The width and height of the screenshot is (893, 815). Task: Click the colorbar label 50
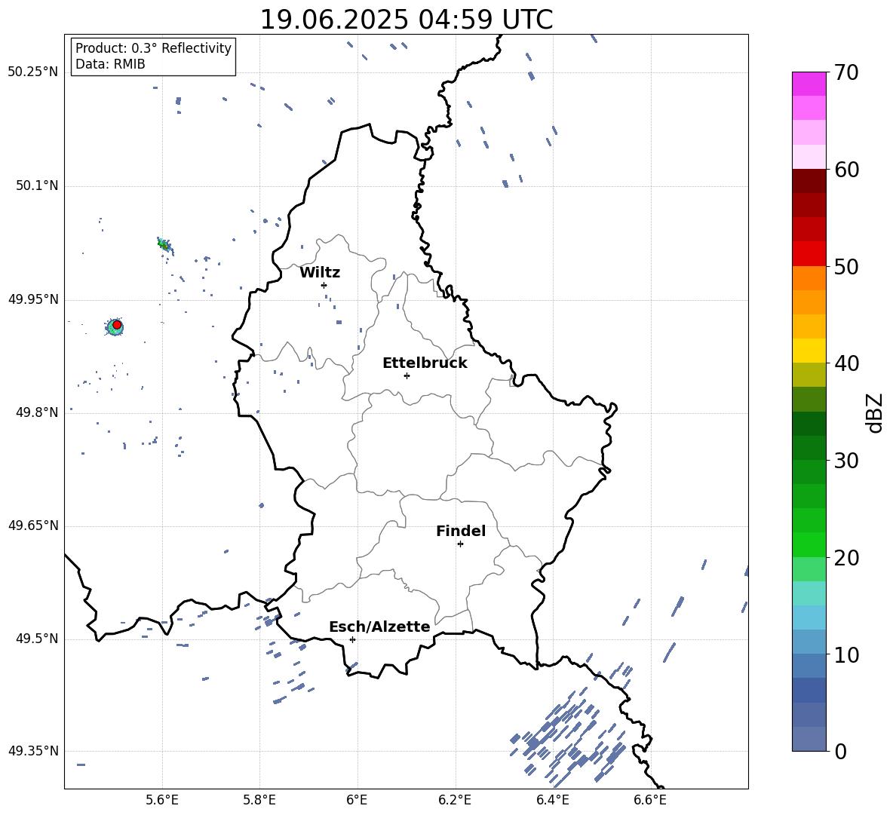[846, 266]
